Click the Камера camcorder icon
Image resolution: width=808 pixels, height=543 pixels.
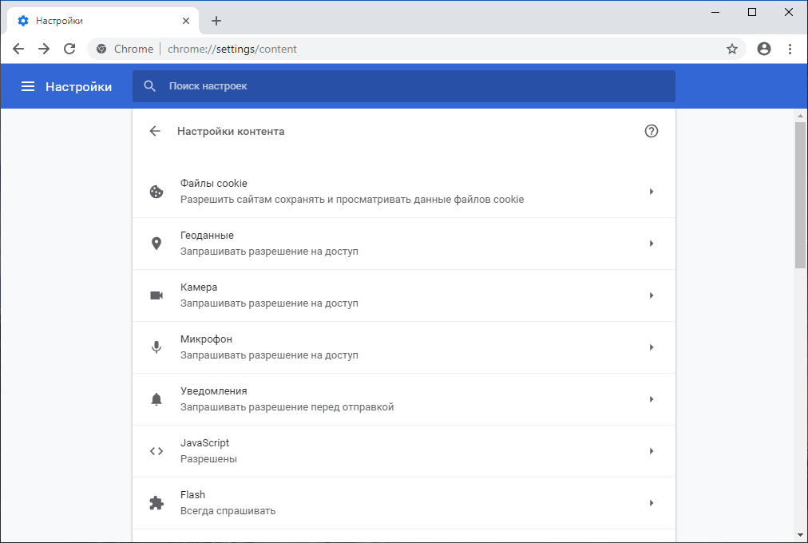click(156, 295)
